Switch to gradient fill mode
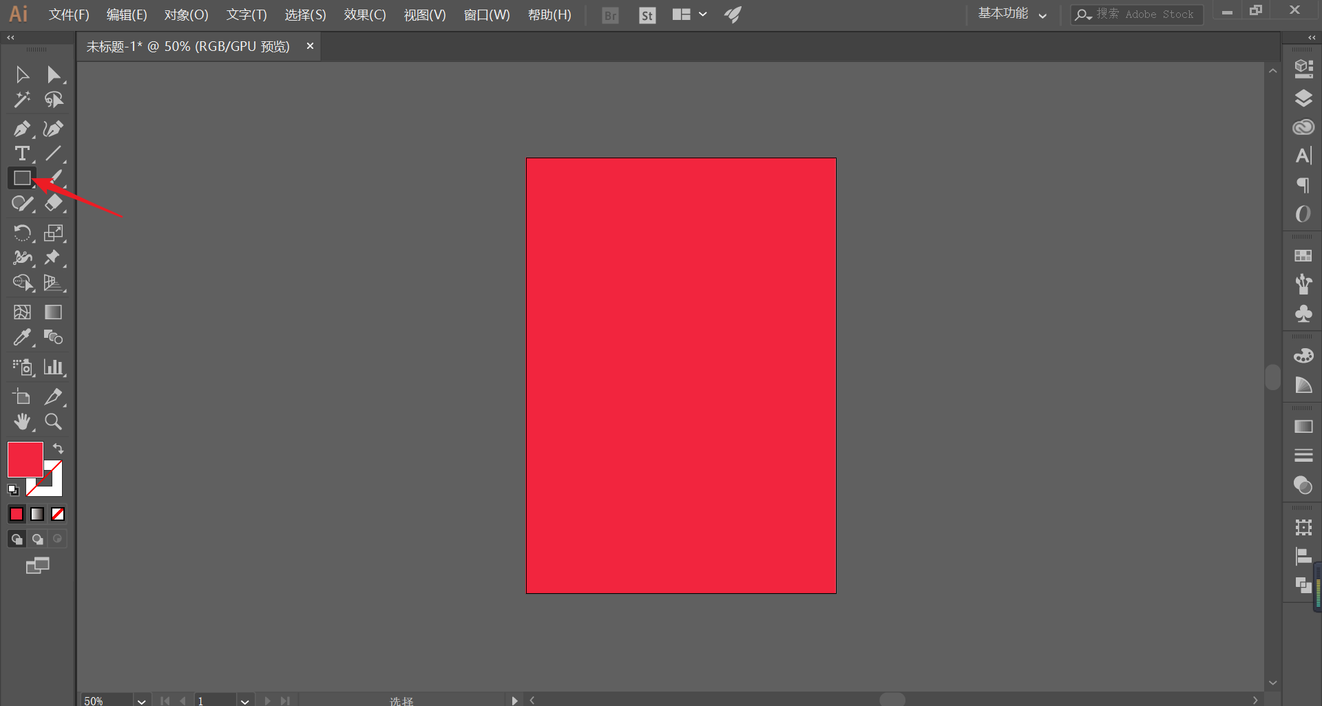The width and height of the screenshot is (1322, 706). 37,514
